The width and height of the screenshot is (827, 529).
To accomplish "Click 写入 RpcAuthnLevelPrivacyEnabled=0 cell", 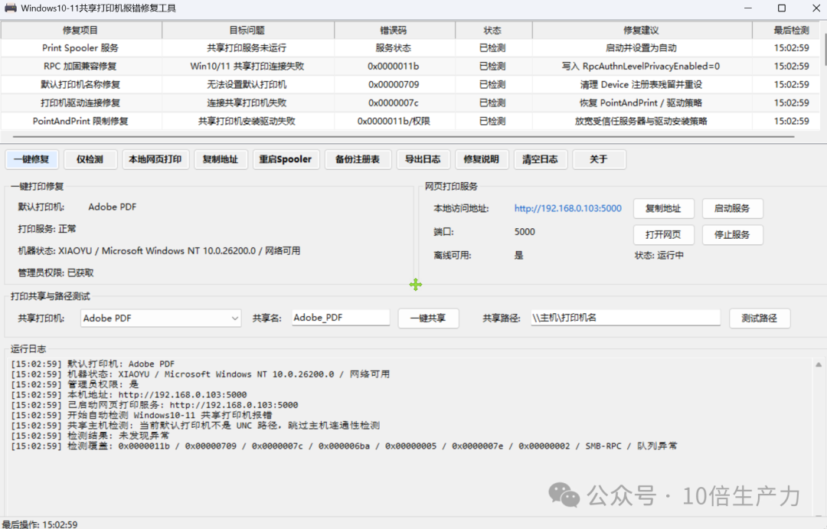I will point(641,67).
